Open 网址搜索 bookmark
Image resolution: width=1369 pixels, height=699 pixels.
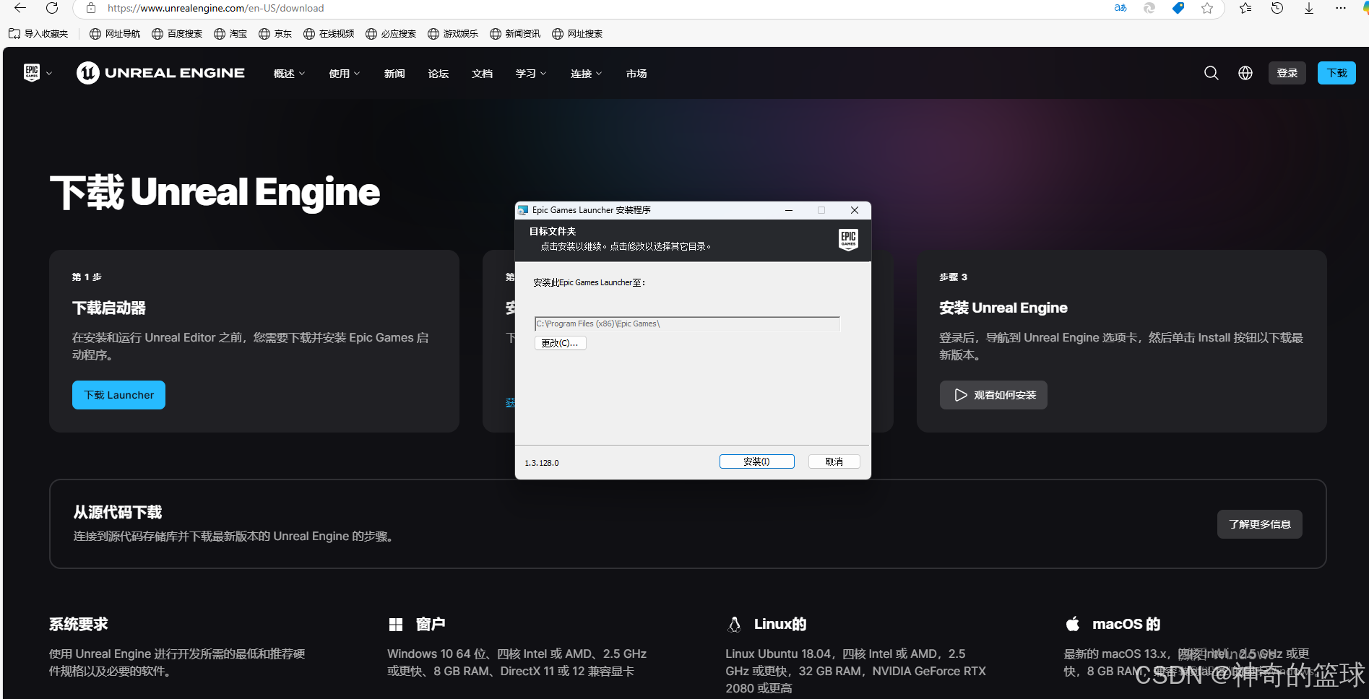coord(577,33)
